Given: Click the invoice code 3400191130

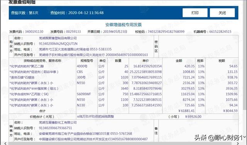Looking at the screenshot, I should 34,32.
